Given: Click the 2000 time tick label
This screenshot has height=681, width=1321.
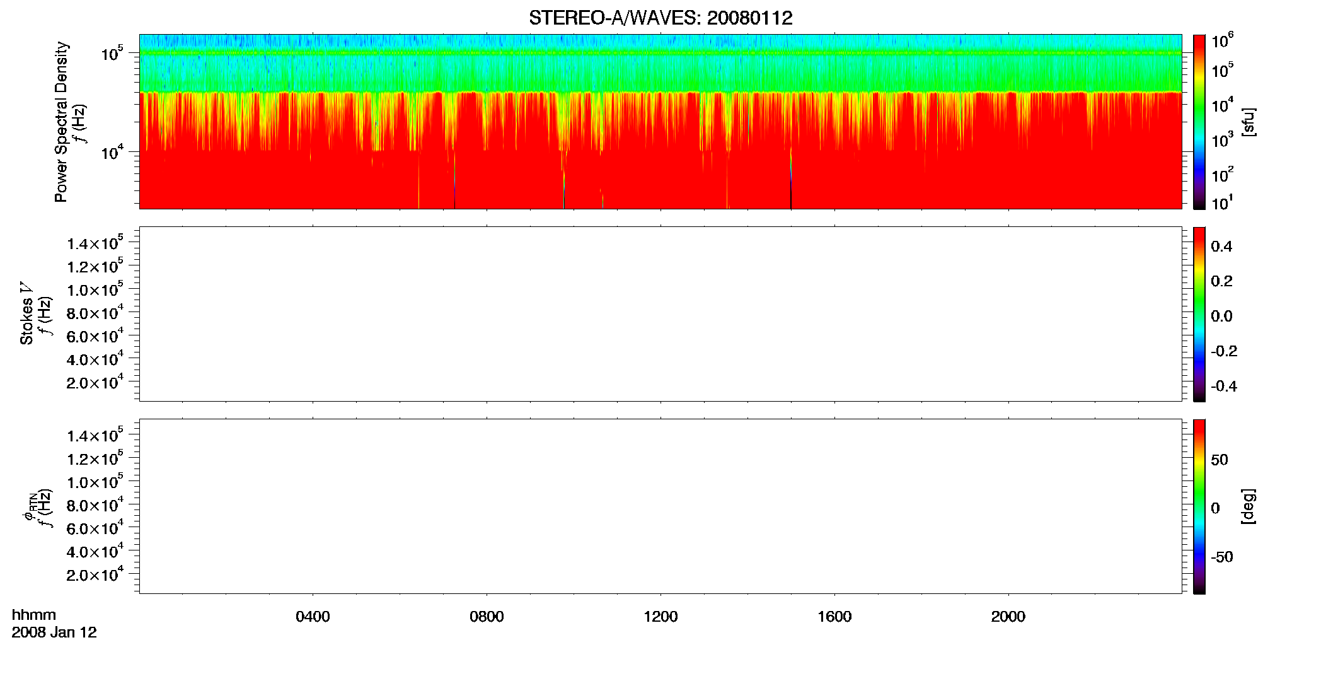Looking at the screenshot, I should coord(1008,617).
